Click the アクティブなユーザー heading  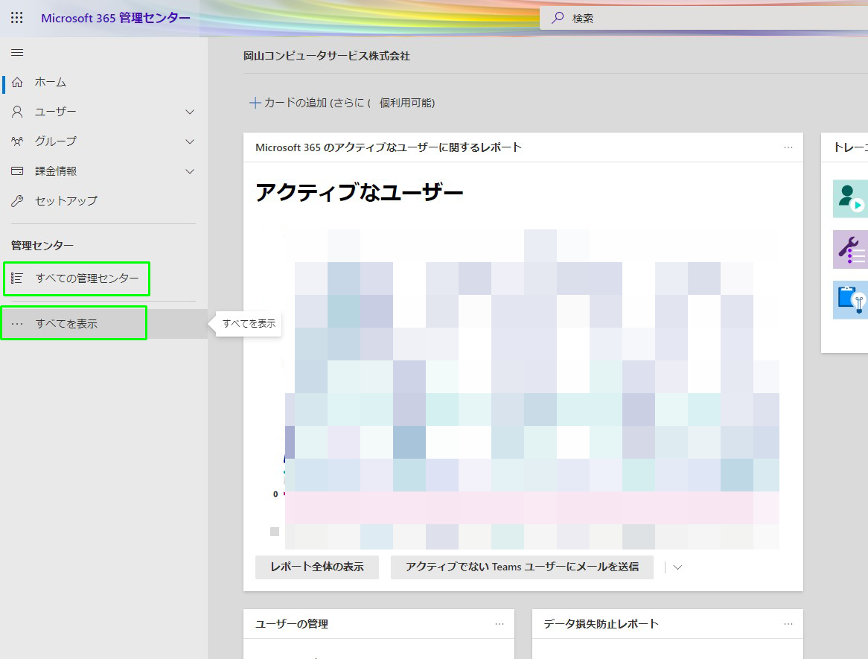pyautogui.click(x=360, y=193)
